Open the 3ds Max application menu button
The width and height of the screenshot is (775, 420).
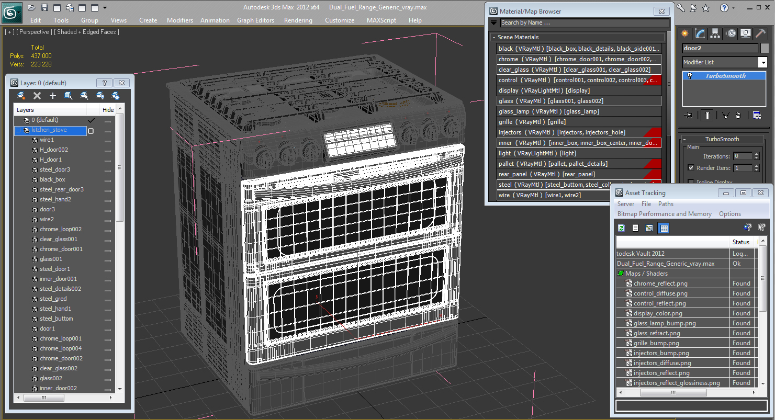point(12,12)
